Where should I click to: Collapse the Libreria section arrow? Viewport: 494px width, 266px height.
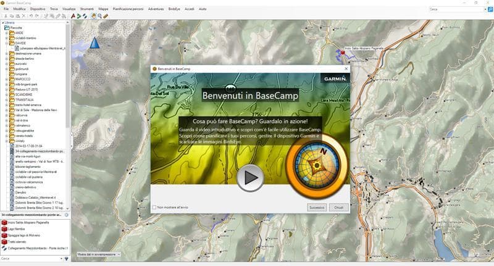point(3,23)
